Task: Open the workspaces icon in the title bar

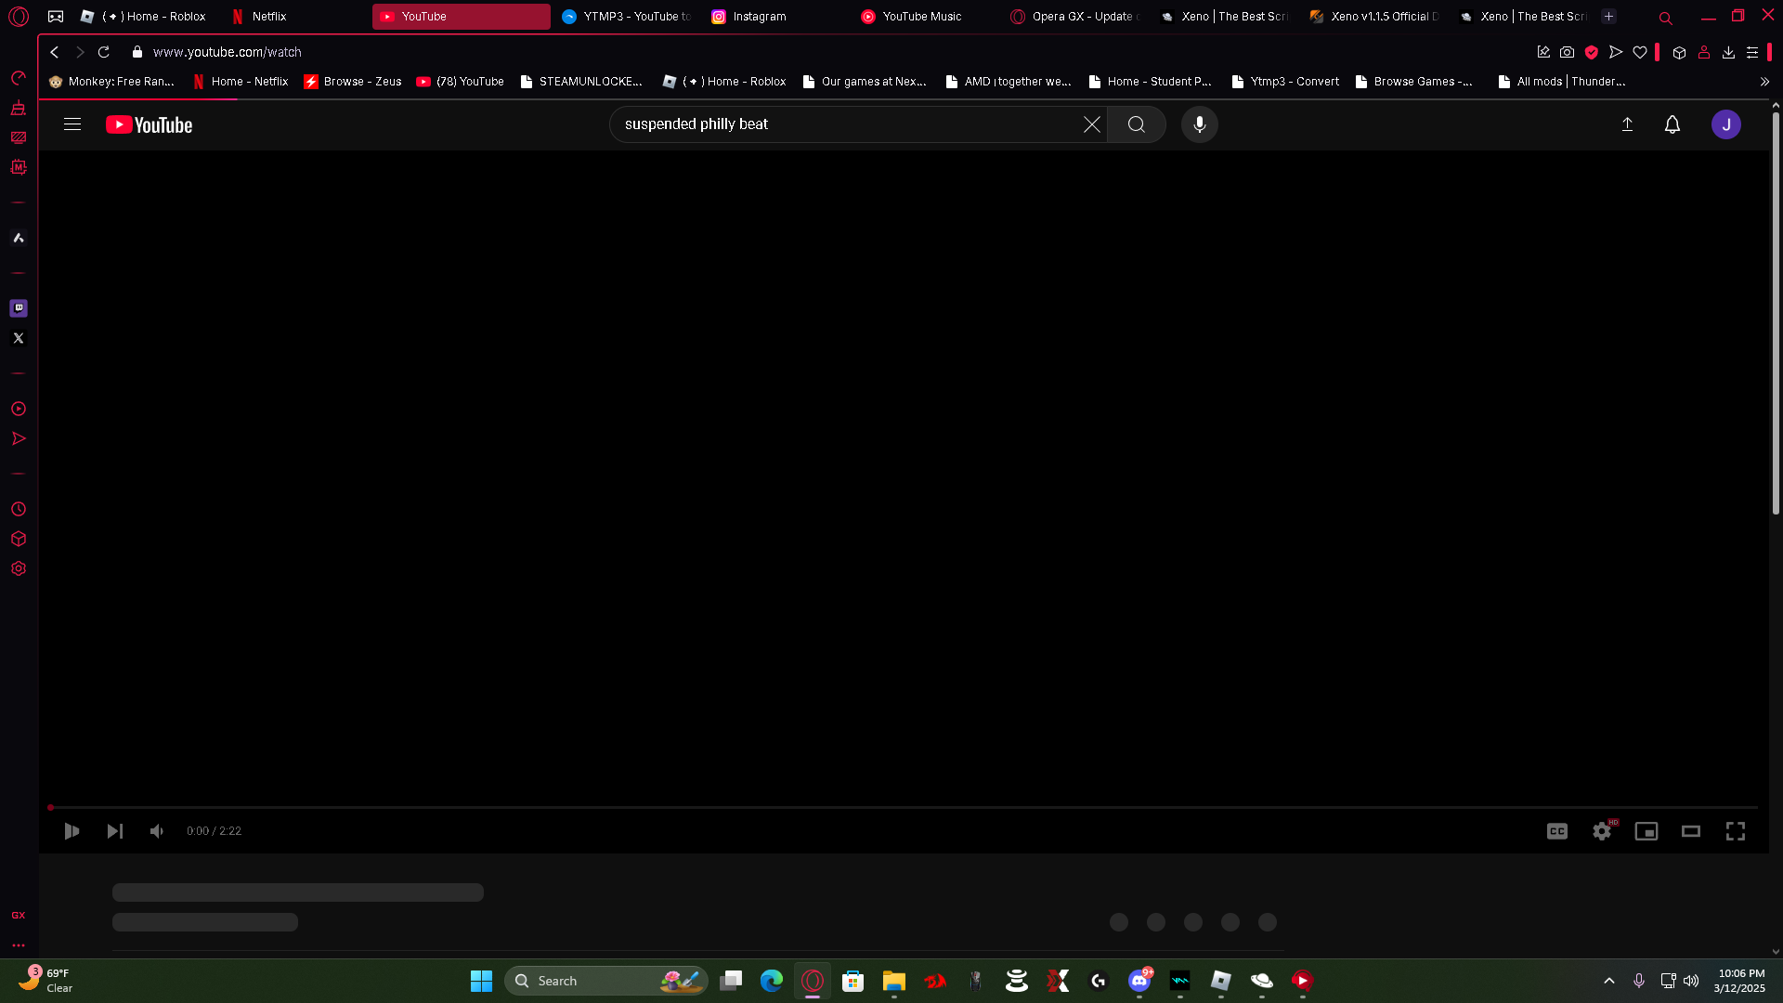Action: pyautogui.click(x=56, y=17)
